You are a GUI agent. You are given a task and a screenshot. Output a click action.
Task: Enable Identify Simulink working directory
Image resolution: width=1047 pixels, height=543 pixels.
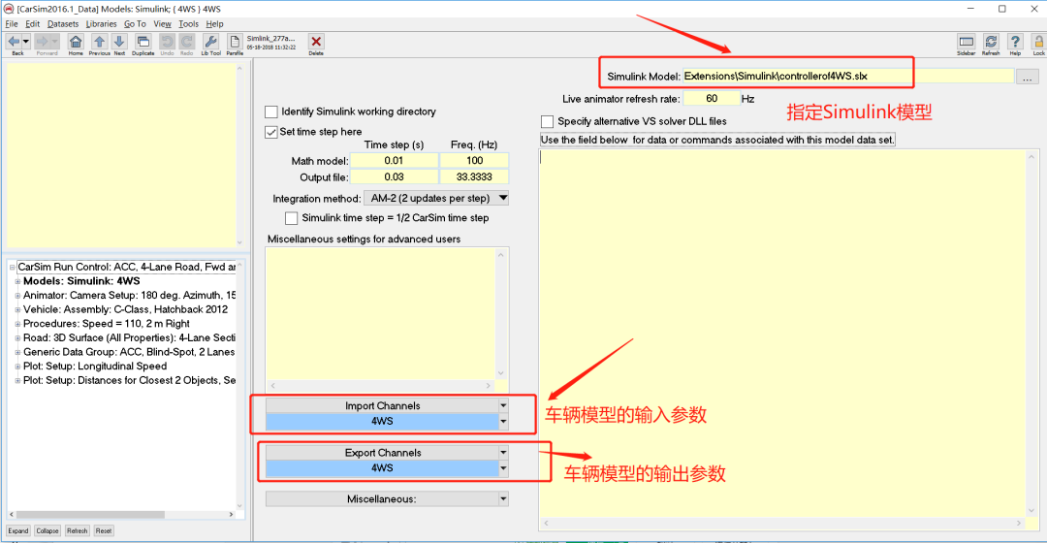(271, 112)
